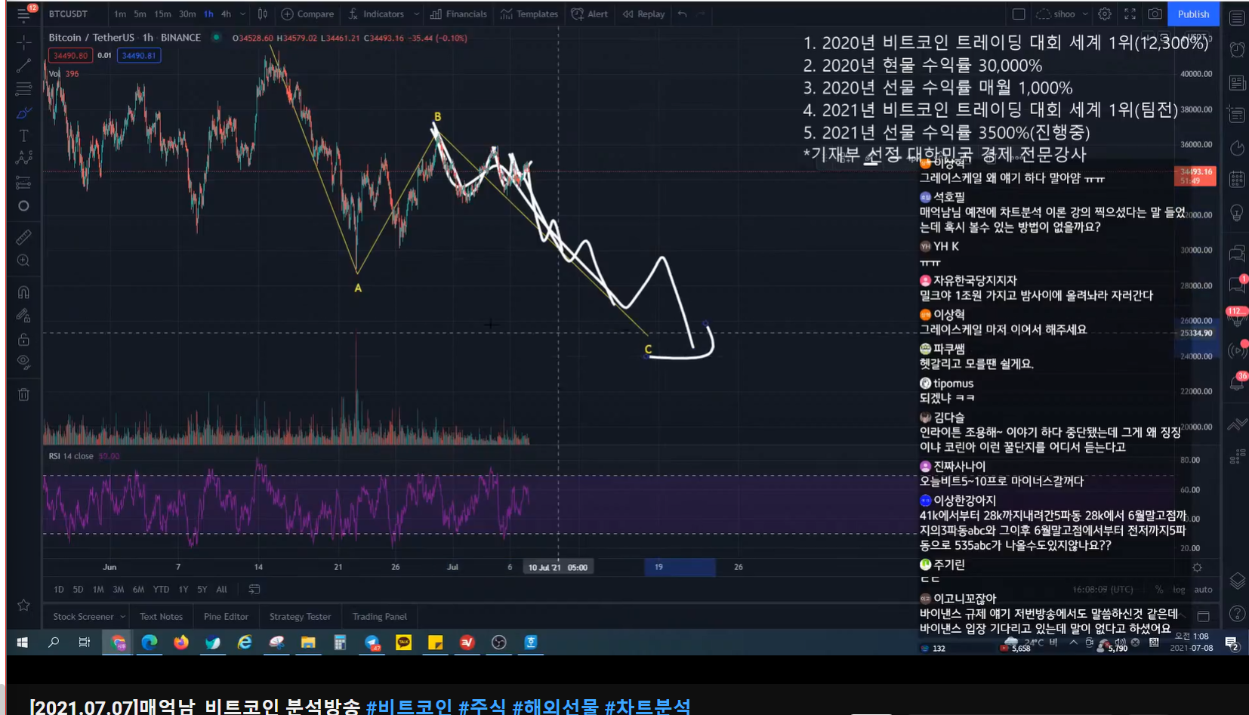
Task: Change the candlestick chart style
Action: [262, 14]
